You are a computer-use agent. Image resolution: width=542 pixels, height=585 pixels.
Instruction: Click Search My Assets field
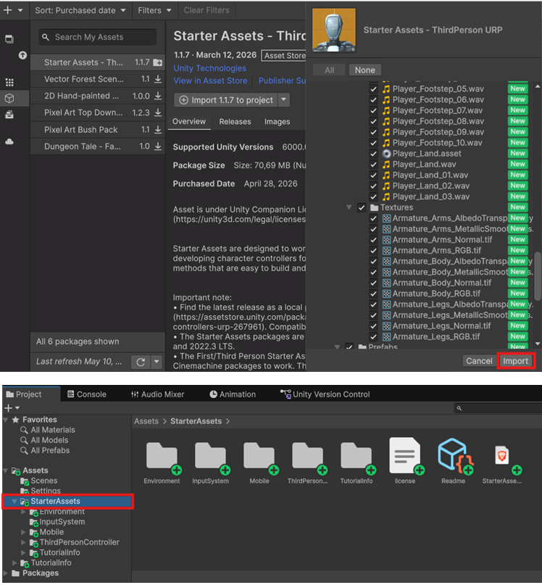(x=97, y=37)
